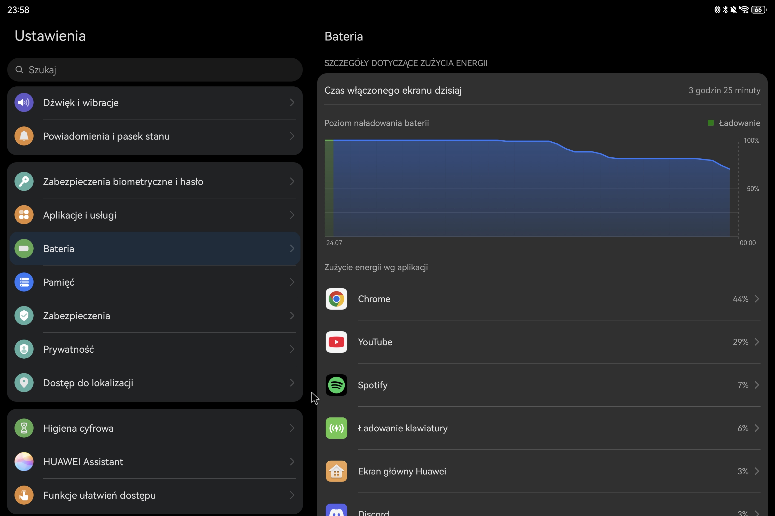Tap the Ładowanie klawiatury green icon

pyautogui.click(x=336, y=428)
